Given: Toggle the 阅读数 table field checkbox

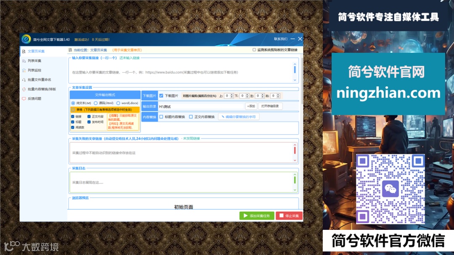Looking at the screenshot, I should pos(73,127).
